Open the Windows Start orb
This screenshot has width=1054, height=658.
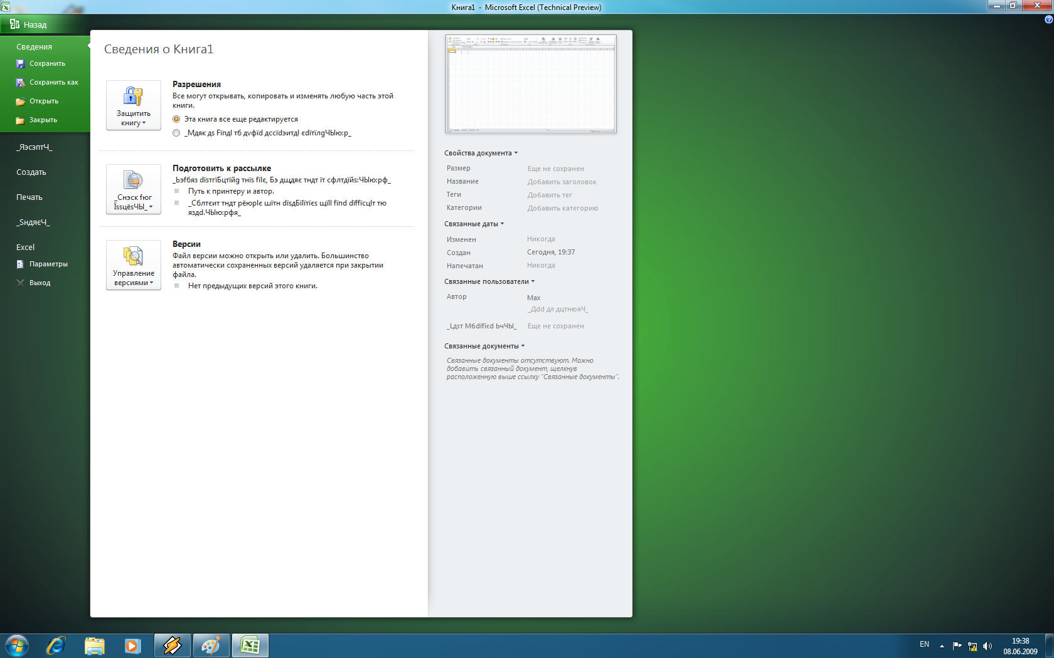coord(17,645)
